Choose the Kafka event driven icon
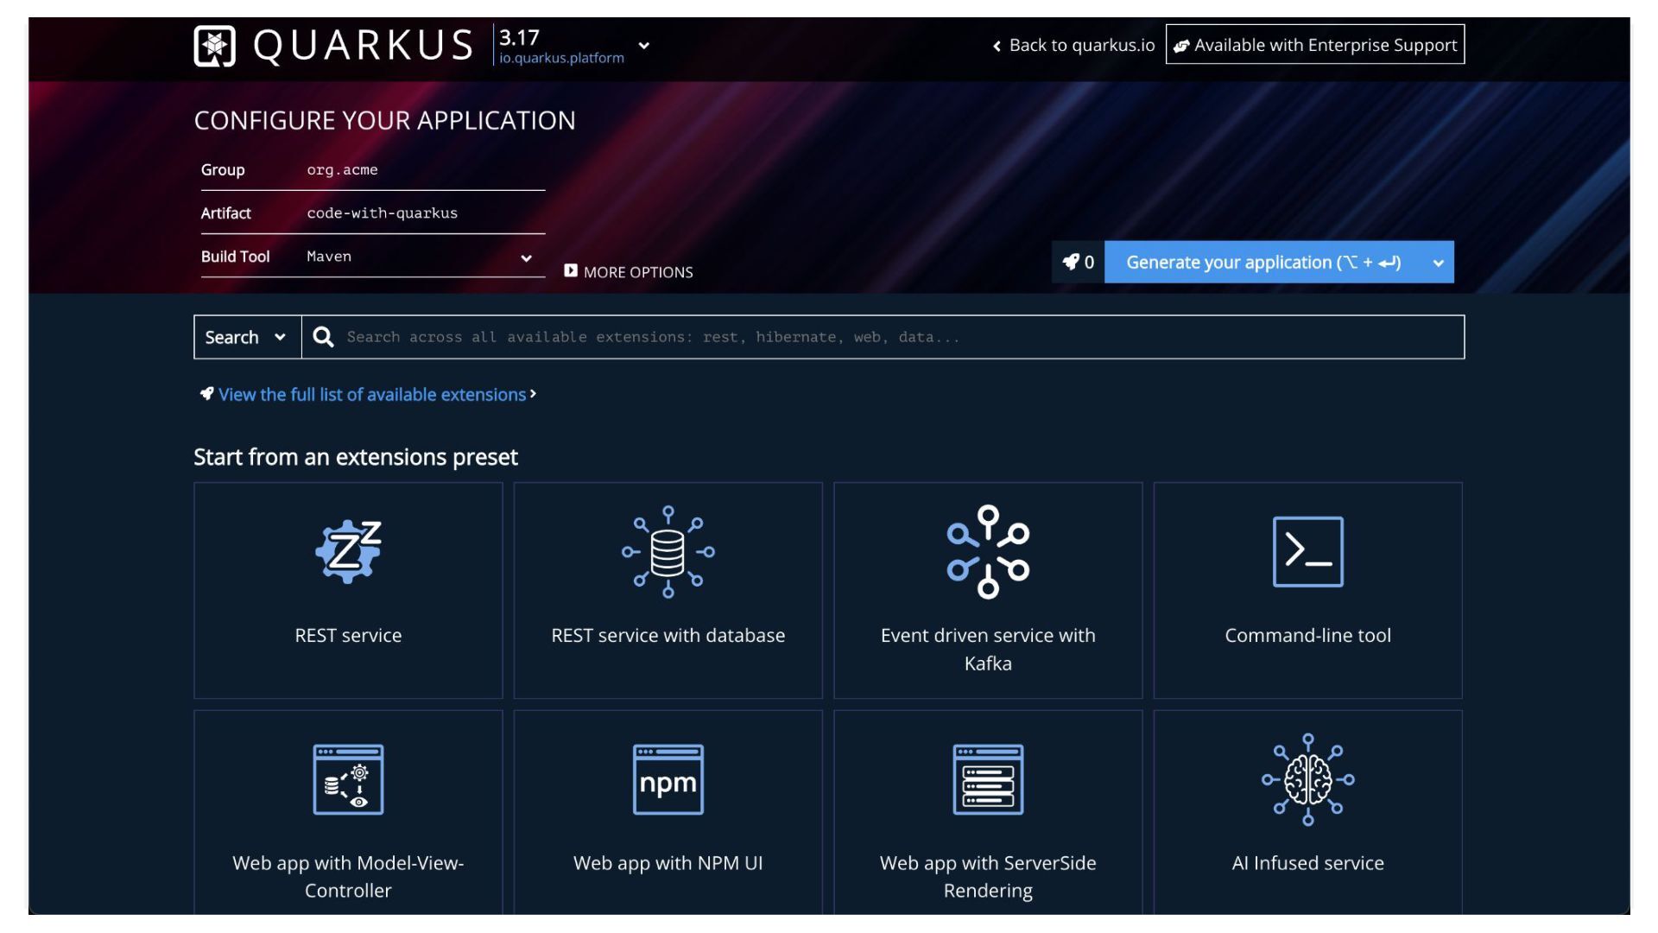Screen dimensions: 1658x933 pyautogui.click(x=988, y=551)
